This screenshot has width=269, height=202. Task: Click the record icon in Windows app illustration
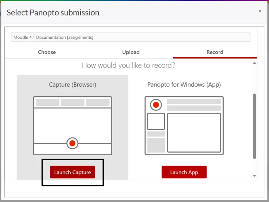tap(156, 105)
